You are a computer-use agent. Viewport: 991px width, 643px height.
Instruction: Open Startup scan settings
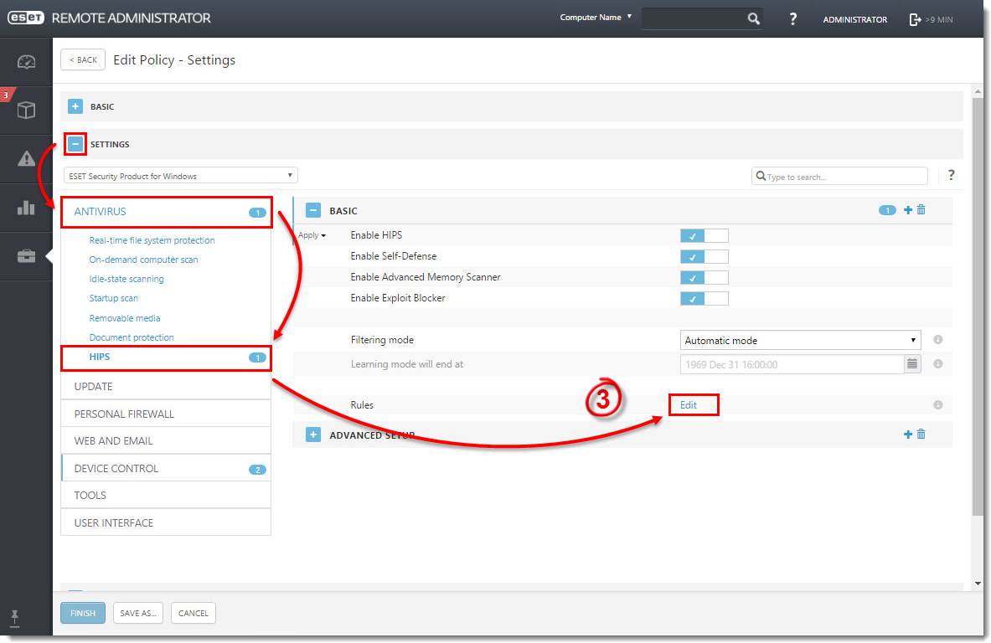coord(114,298)
